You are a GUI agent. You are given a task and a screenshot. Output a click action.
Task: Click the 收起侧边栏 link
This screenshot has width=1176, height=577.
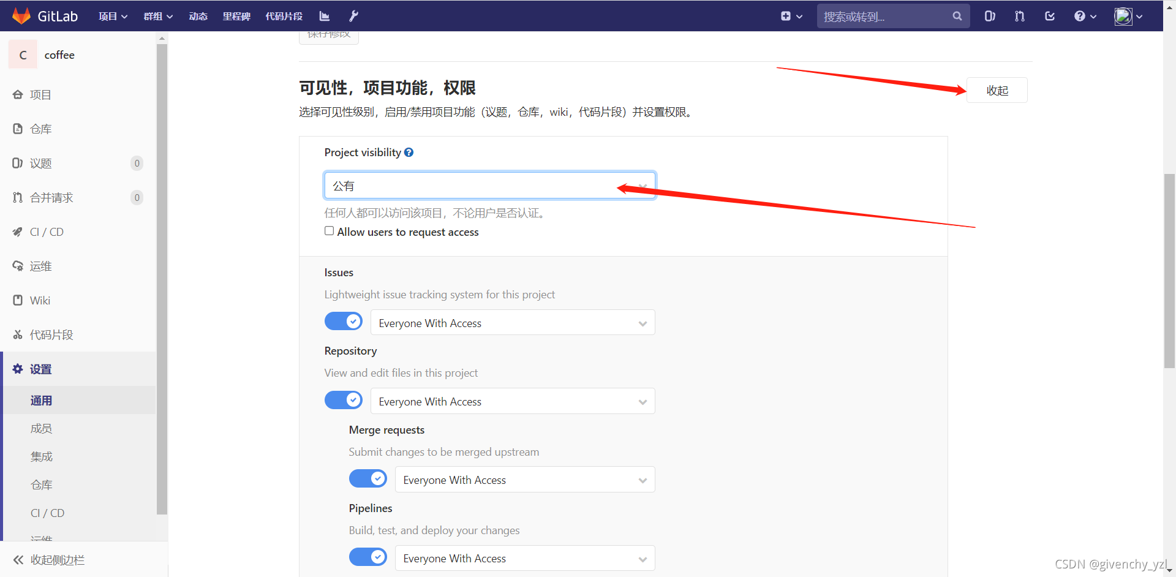click(x=58, y=560)
